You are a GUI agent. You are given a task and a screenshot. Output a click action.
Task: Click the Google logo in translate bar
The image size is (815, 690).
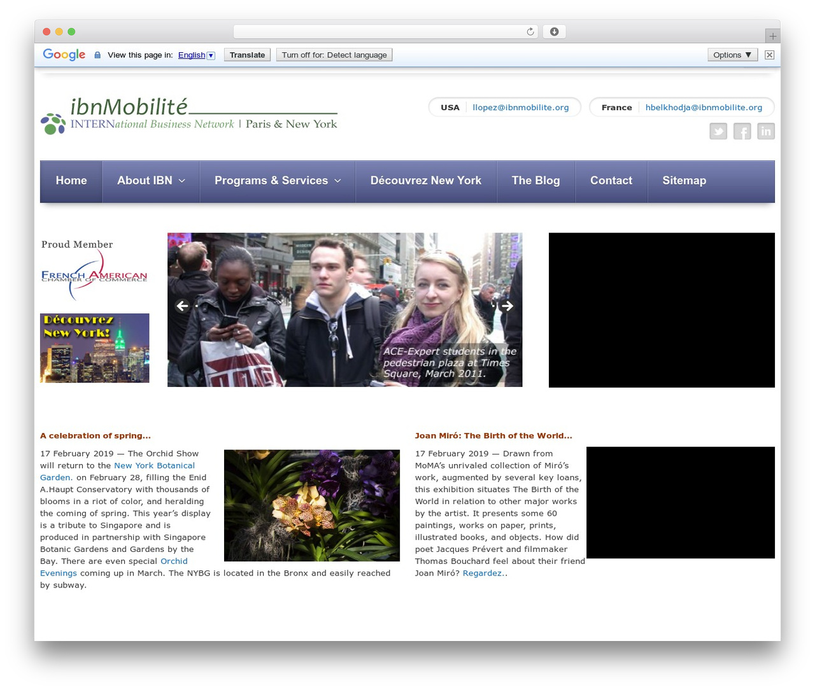pyautogui.click(x=64, y=55)
